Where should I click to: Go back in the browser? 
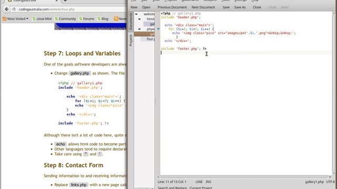[x=7, y=9]
